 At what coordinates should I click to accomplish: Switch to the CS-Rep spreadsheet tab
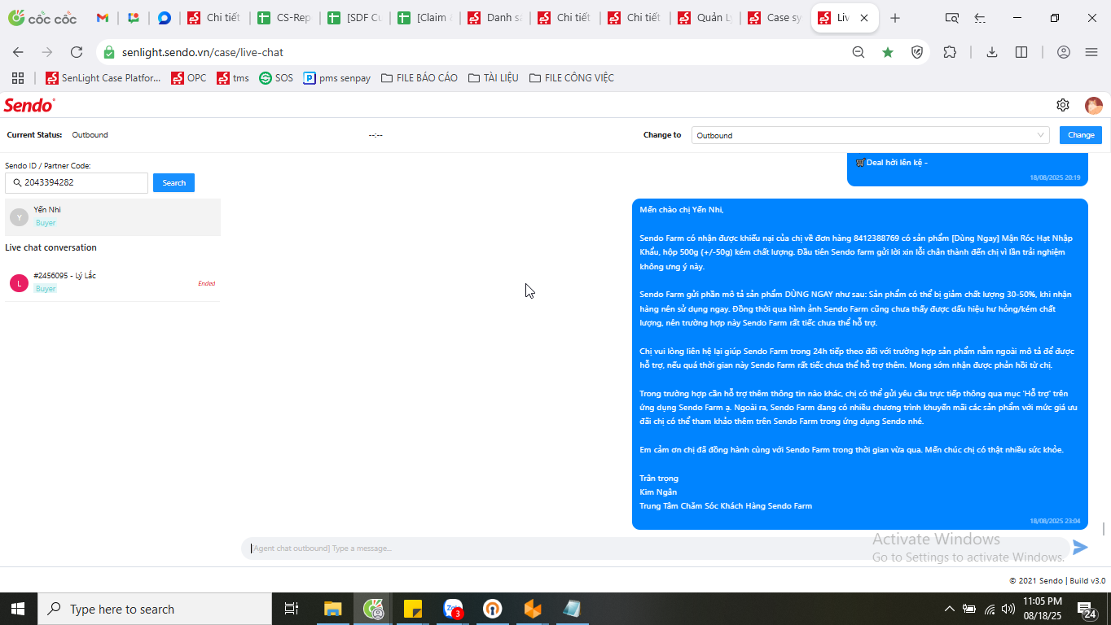click(x=285, y=18)
